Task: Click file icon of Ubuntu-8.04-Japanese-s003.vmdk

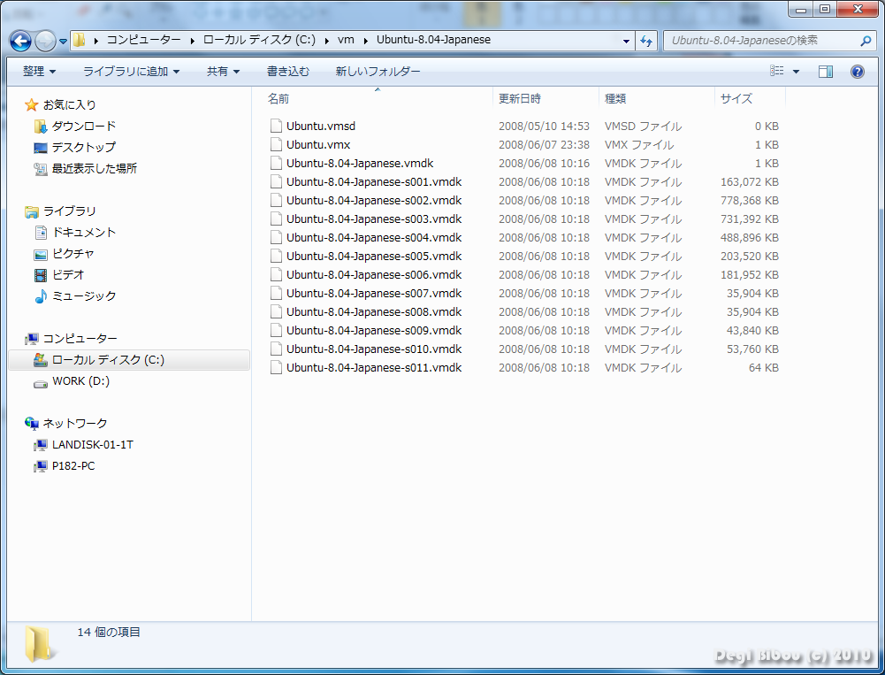Action: point(276,219)
